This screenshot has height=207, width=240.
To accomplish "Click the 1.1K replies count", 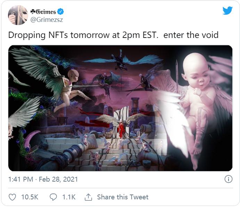I will point(69,197).
